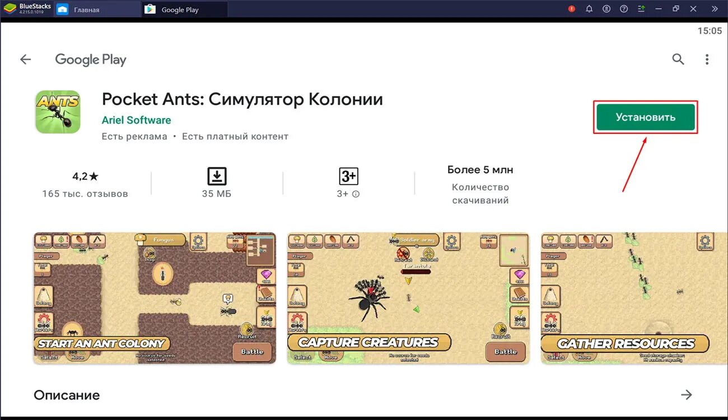Image resolution: width=728 pixels, height=420 pixels.
Task: Switch to the Главная tab
Action: [97, 10]
